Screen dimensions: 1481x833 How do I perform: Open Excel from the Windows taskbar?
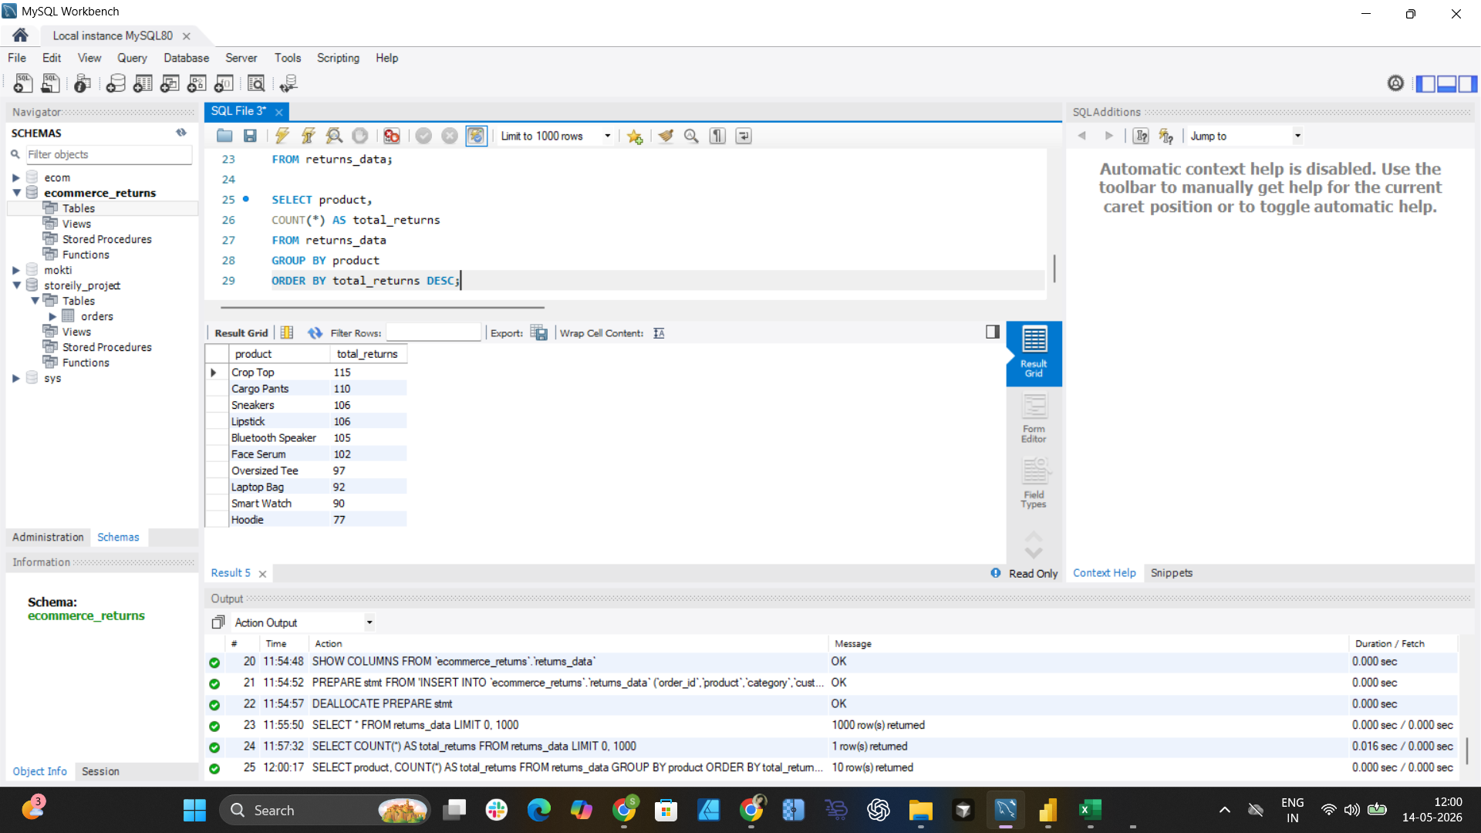point(1090,810)
